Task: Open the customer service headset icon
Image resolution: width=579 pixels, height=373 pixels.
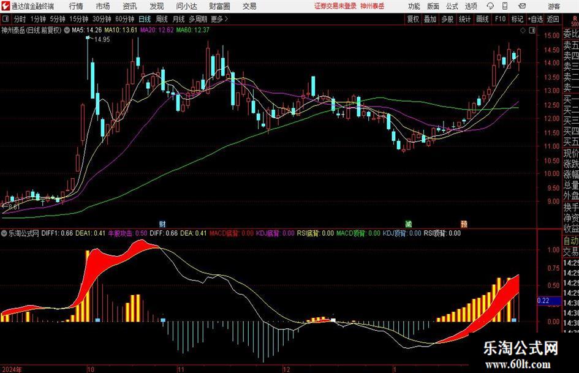Action: 490,6
